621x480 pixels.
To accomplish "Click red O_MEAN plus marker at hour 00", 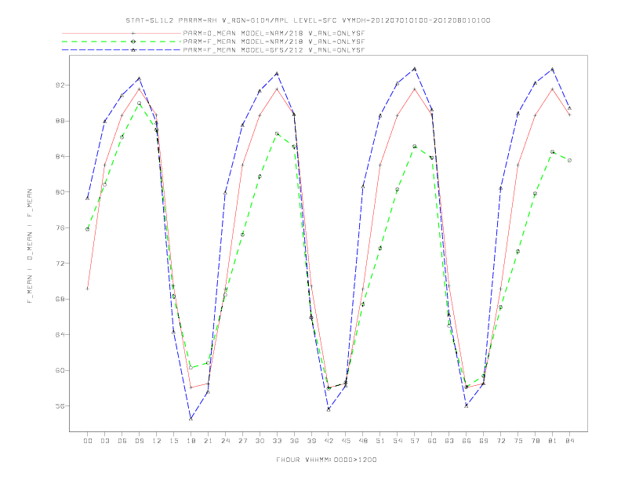I will coord(88,289).
